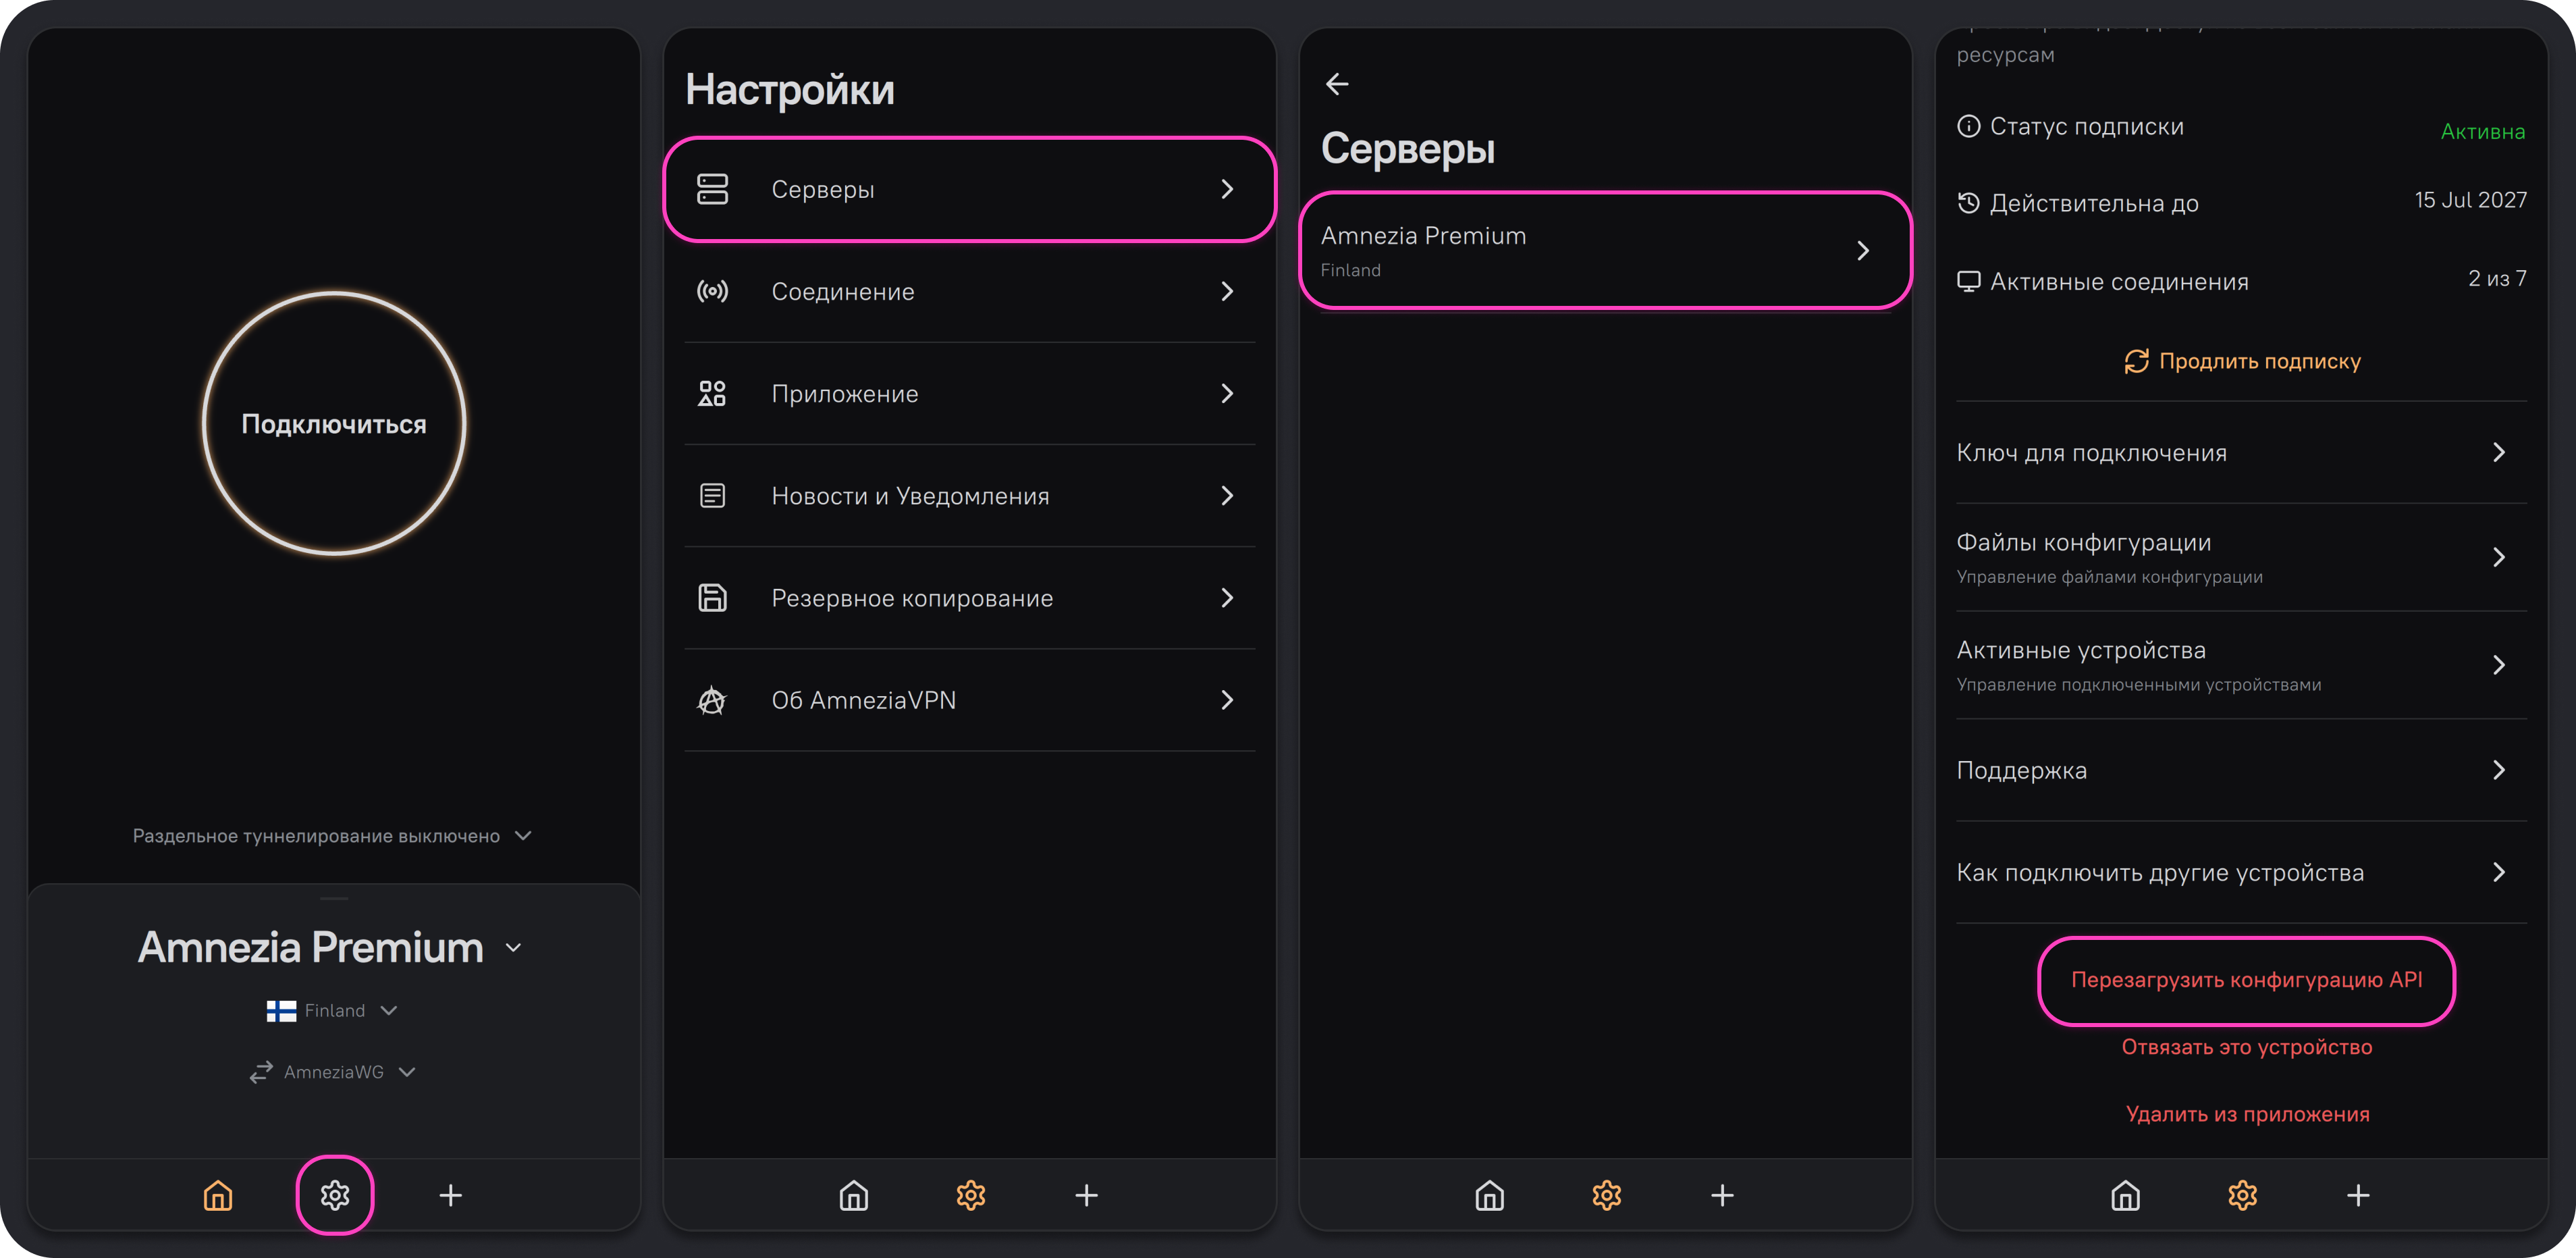Screen dimensions: 2576x1258
Task: Expand split tunneling disabled chevron
Action: [x=523, y=835]
